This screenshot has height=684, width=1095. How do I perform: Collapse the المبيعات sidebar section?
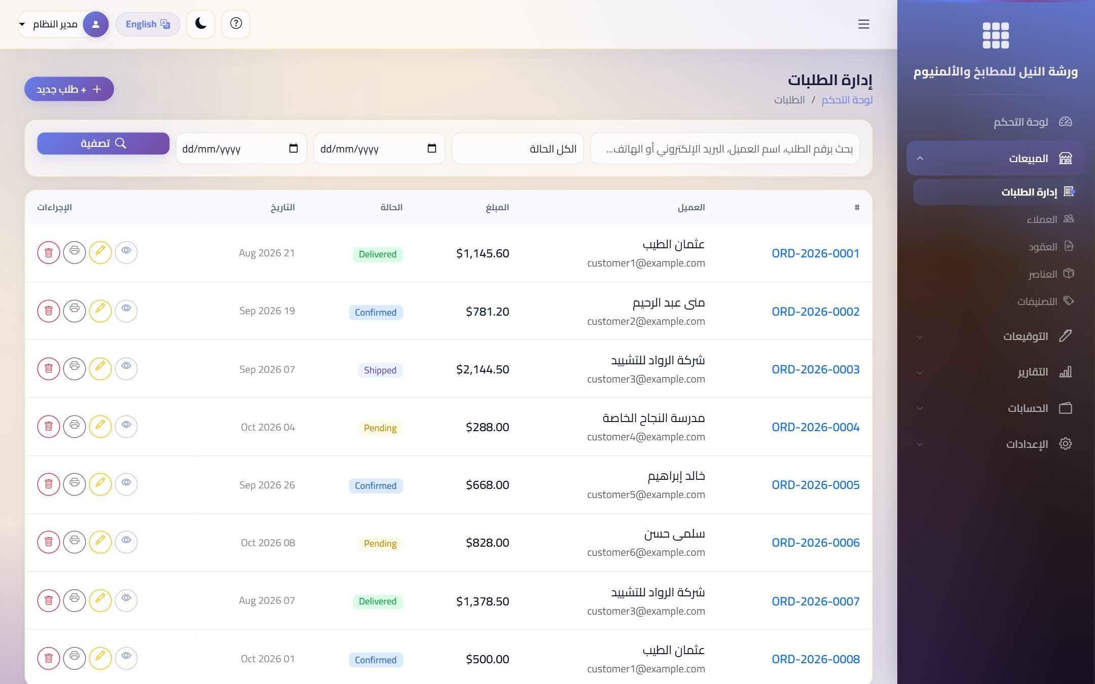tap(996, 158)
